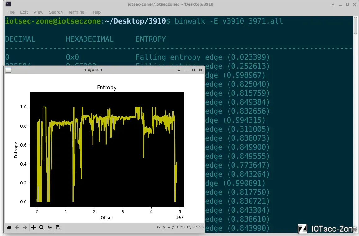
Task: Click the terminal's vertical scrollbar thumb
Action: tap(356, 25)
